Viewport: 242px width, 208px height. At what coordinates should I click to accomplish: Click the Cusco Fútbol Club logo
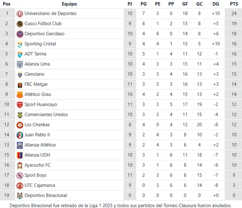(x=20, y=24)
